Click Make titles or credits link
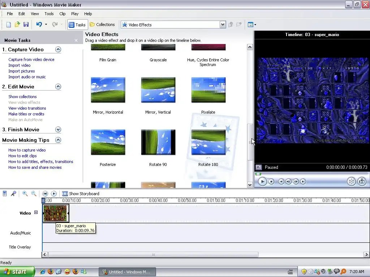The image size is (370, 277). point(26,114)
